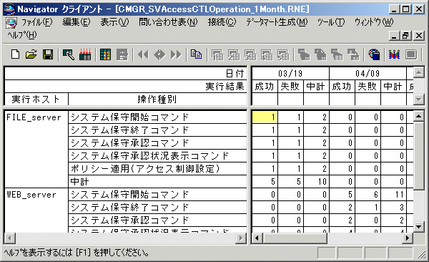This screenshot has width=429, height=262.
Task: Click the double left arrow toolbar icon
Action: [143, 54]
